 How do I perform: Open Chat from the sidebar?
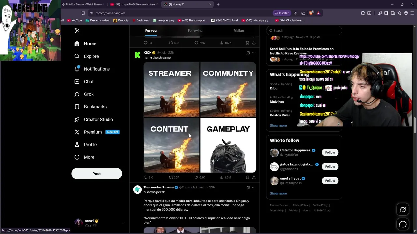(84, 82)
